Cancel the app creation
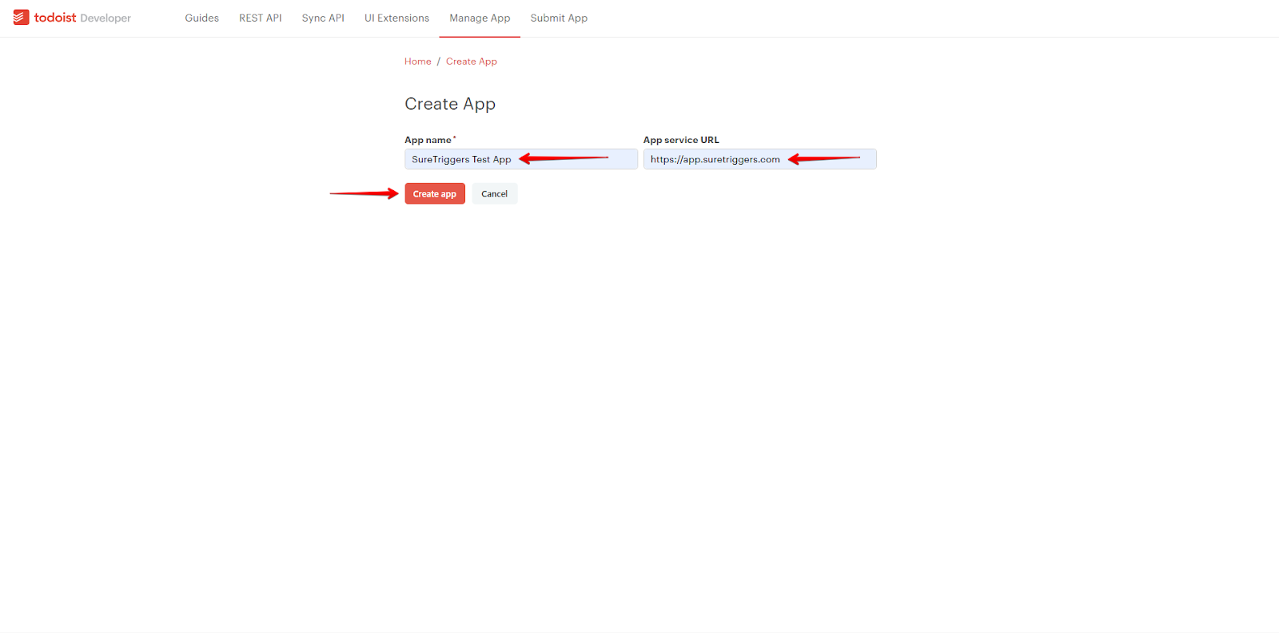The width and height of the screenshot is (1279, 633). pyautogui.click(x=494, y=193)
